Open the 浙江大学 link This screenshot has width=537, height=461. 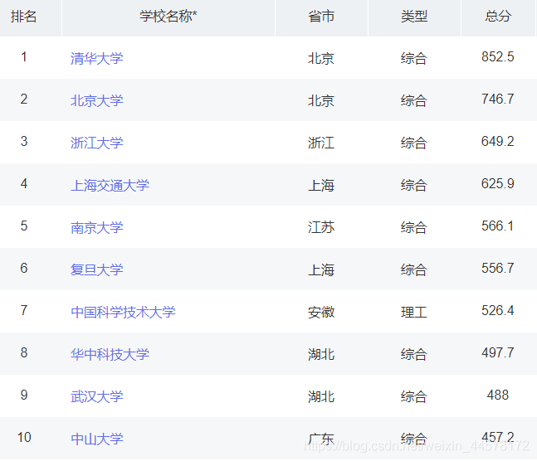click(96, 143)
